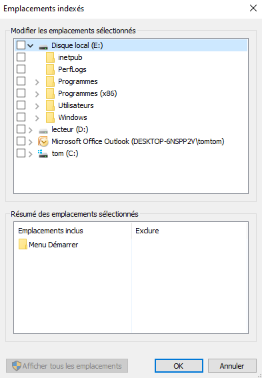Click the Menu Démarrer folder icon

pyautogui.click(x=23, y=244)
